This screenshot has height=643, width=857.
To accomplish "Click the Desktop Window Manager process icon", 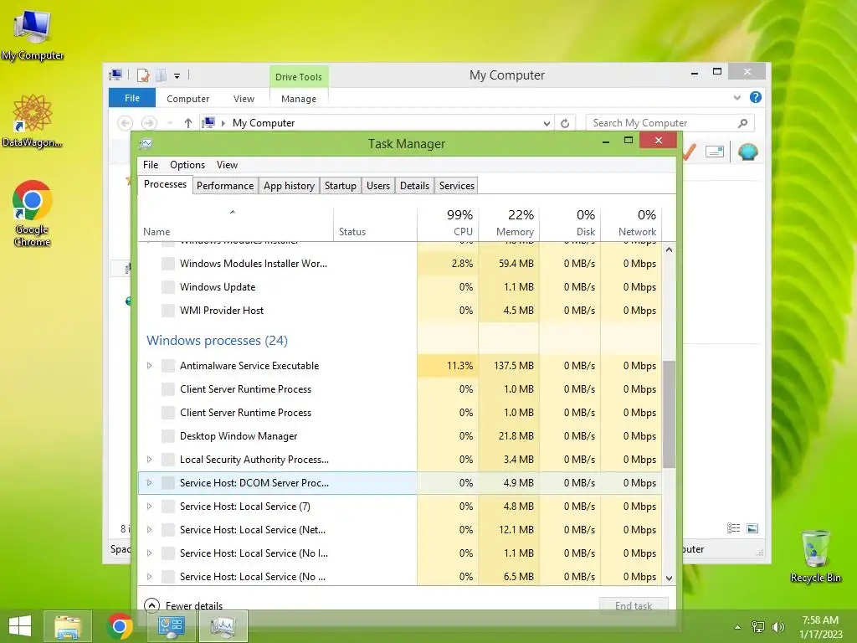I will pyautogui.click(x=168, y=436).
